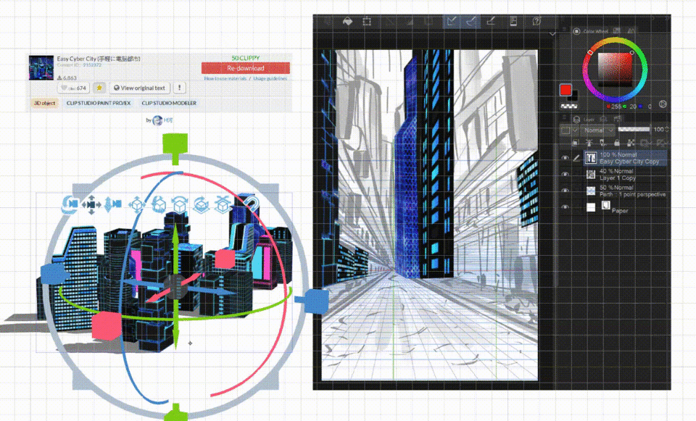Hide the Easy Cyber City Copy layer
This screenshot has height=421, width=696.
pos(565,158)
